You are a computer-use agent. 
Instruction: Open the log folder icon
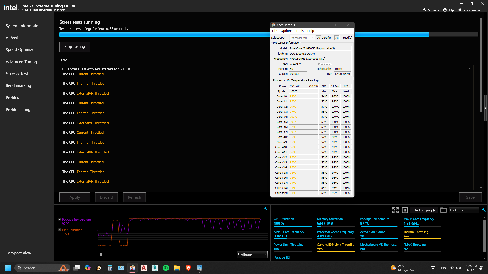444,210
